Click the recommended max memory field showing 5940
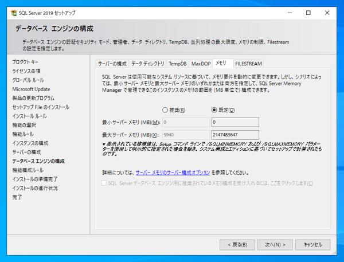This screenshot has height=262, width=344. [186, 135]
